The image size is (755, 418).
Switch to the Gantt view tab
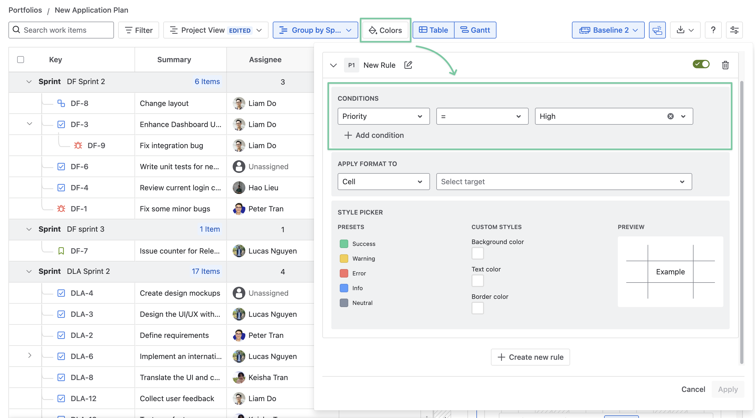(475, 30)
